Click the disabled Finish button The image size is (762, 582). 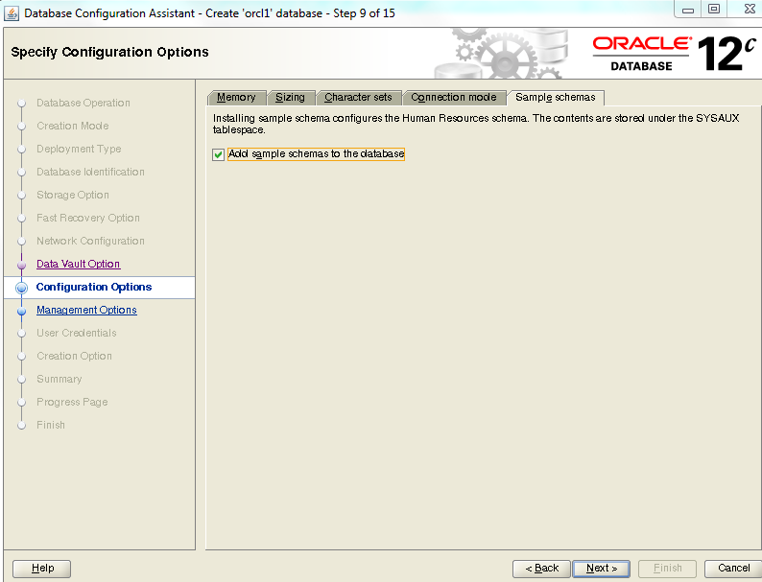[667, 569]
